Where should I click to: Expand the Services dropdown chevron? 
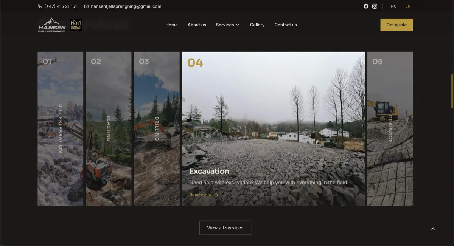(x=238, y=25)
